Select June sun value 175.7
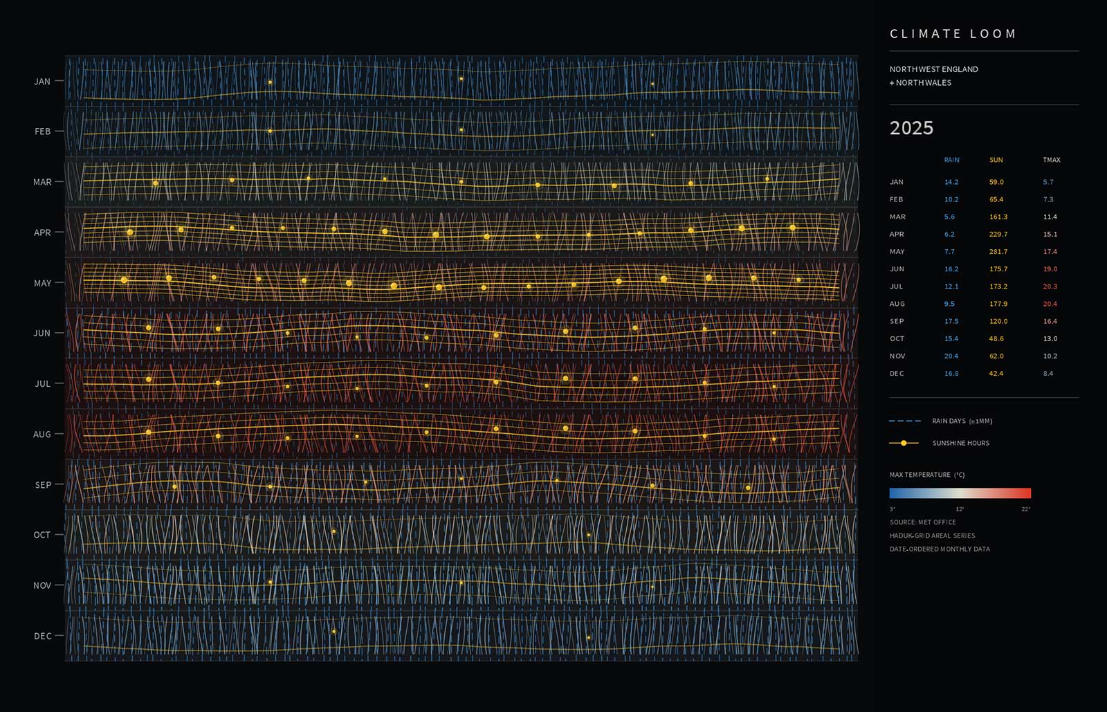This screenshot has height=712, width=1107. [998, 269]
